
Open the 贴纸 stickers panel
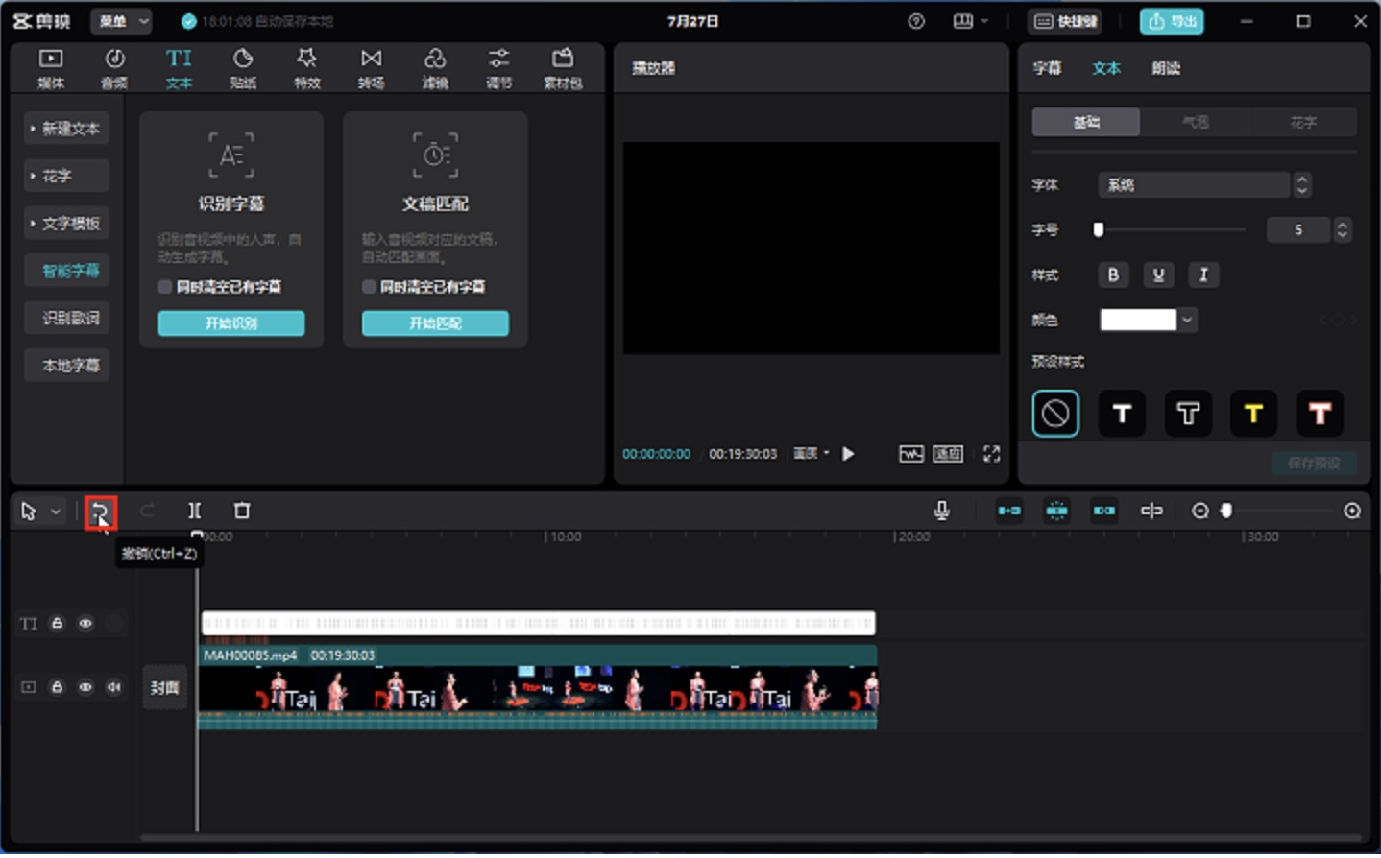pos(243,68)
